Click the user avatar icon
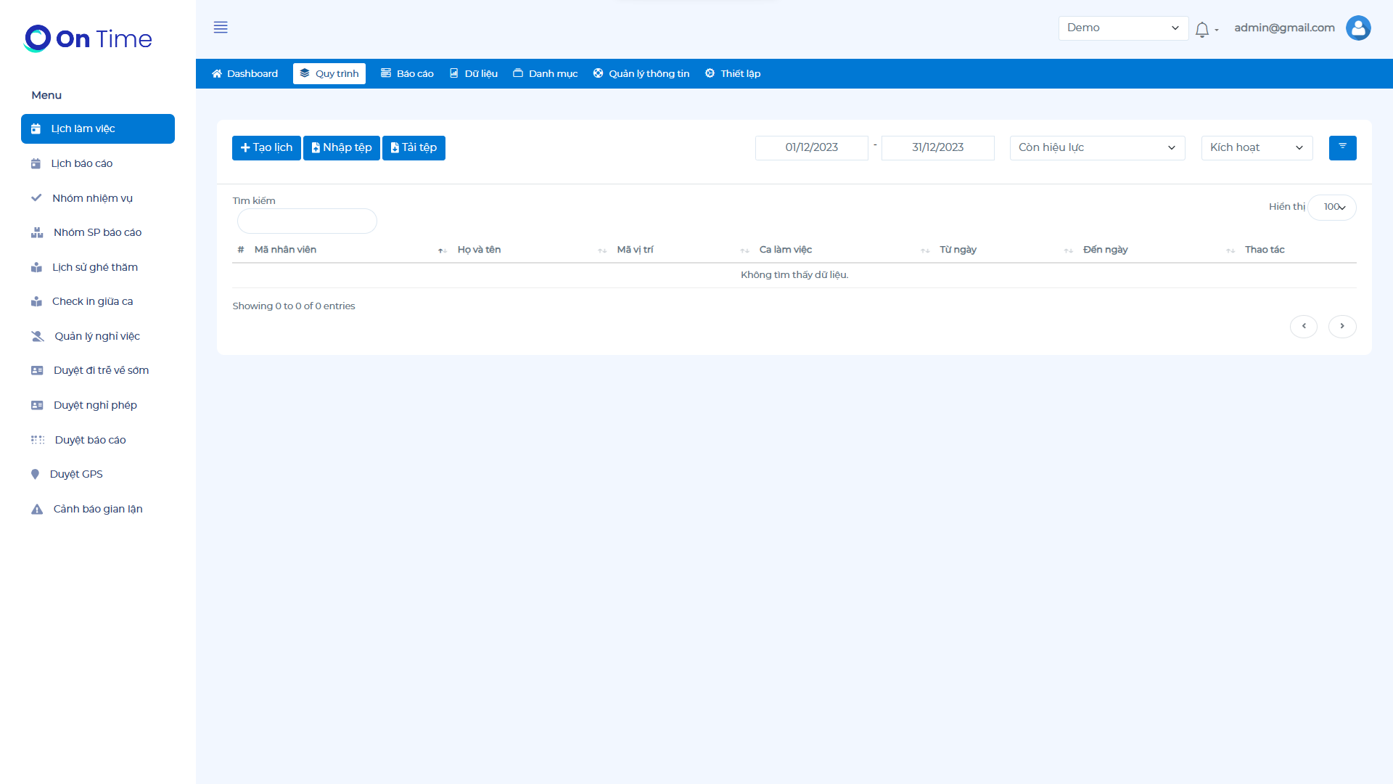 click(1358, 28)
